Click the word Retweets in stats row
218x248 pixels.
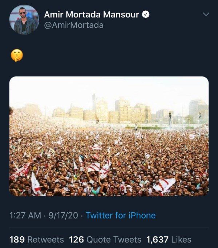tap(46, 240)
